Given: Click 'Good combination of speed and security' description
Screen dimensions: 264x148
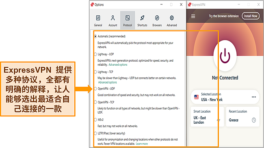Looking at the screenshot, I should (x=136, y=95).
